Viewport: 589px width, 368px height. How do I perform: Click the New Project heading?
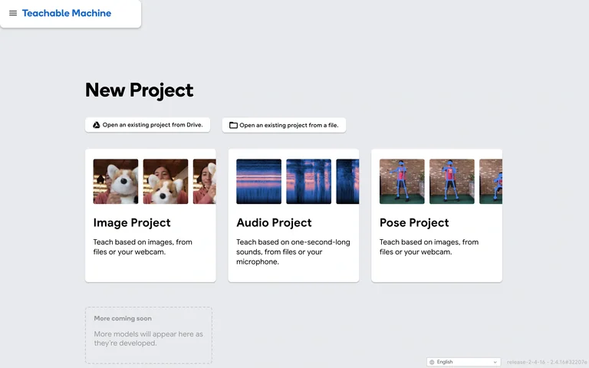click(140, 90)
